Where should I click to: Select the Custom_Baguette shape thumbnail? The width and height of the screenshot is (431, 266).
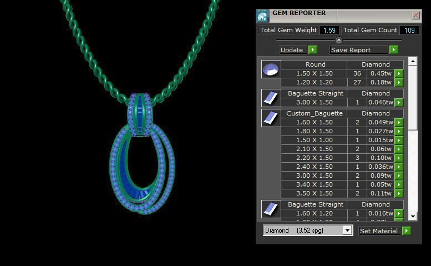click(x=271, y=118)
